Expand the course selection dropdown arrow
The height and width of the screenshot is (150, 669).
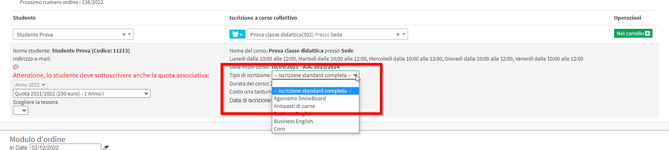click(404, 34)
